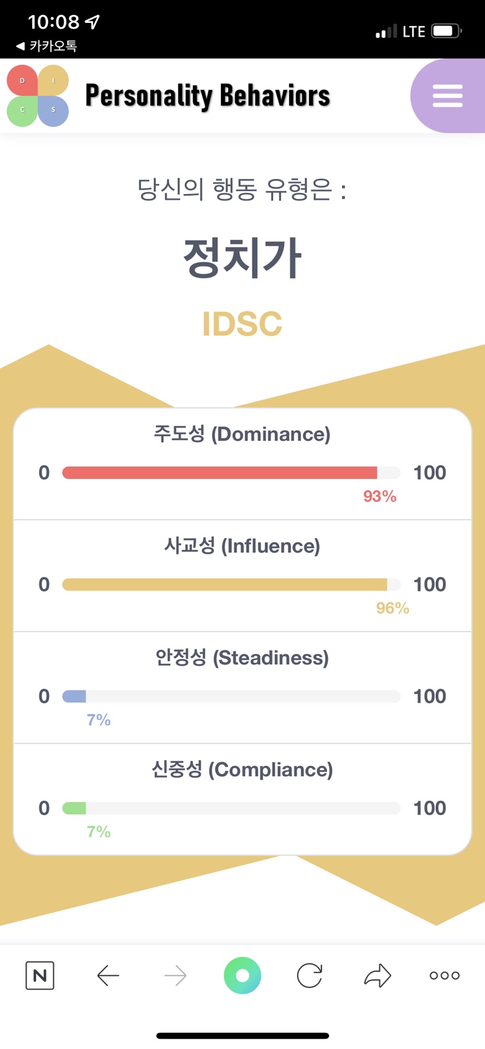The width and height of the screenshot is (485, 1049).
Task: Tap the DISC four-circle logo
Action: (x=38, y=96)
